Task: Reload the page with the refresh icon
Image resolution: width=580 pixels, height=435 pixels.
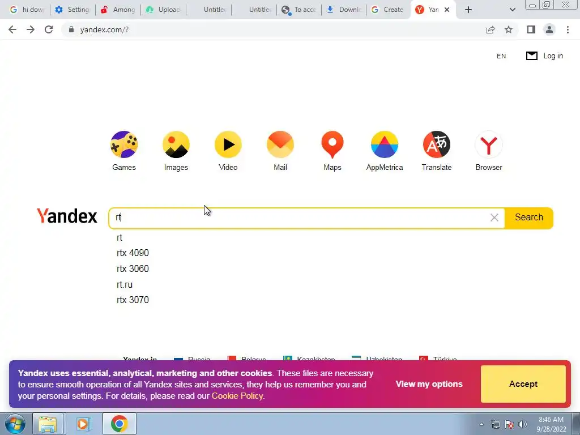Action: [x=49, y=29]
